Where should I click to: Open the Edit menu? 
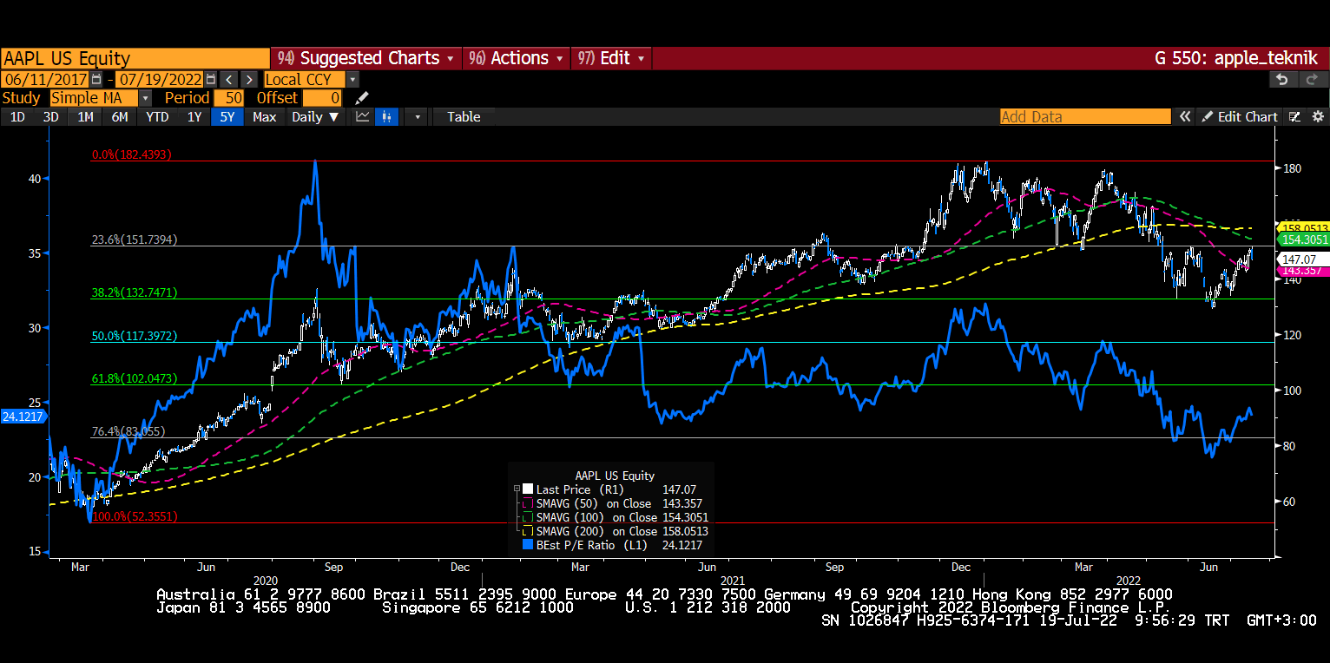611,58
